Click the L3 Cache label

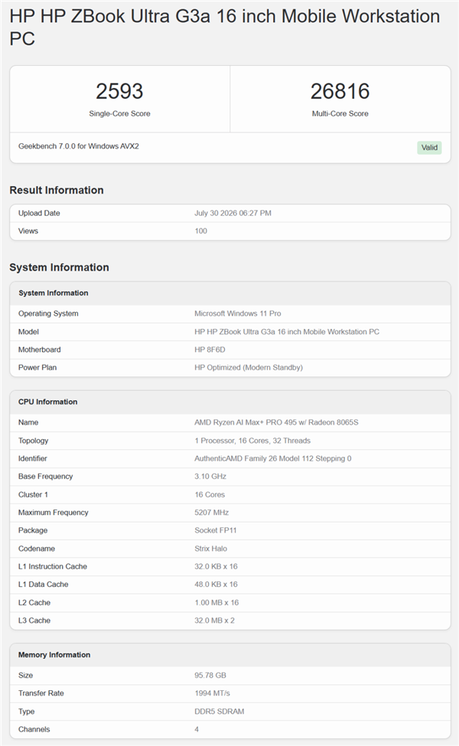pyautogui.click(x=34, y=621)
